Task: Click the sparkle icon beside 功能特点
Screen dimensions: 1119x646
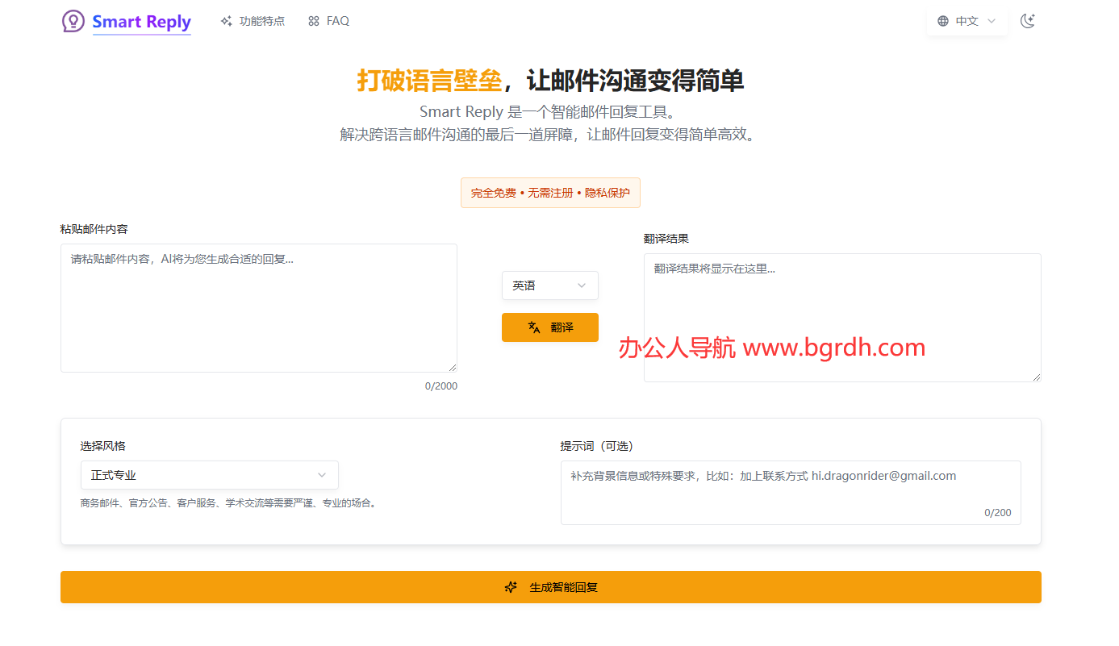Action: pos(227,22)
